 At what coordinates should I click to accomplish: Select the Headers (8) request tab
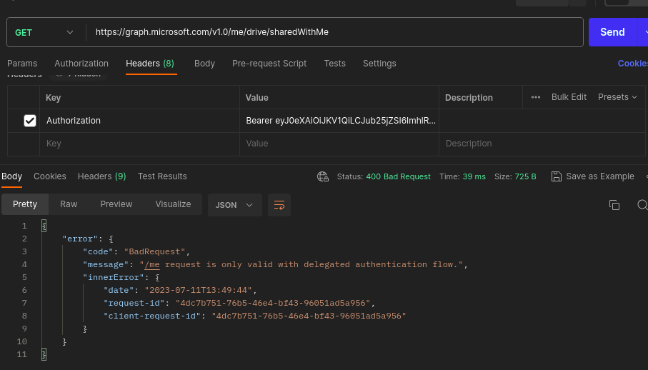[x=150, y=64]
